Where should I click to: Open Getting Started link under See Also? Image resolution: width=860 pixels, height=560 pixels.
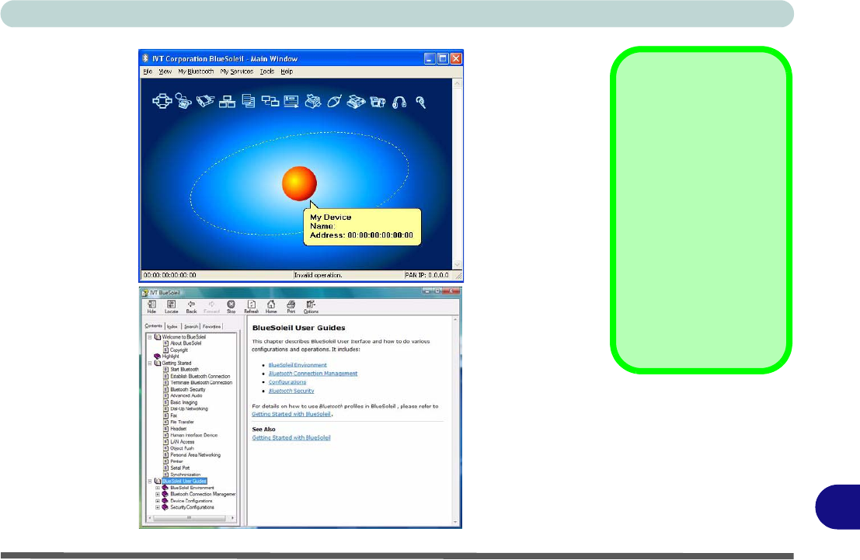click(x=291, y=438)
